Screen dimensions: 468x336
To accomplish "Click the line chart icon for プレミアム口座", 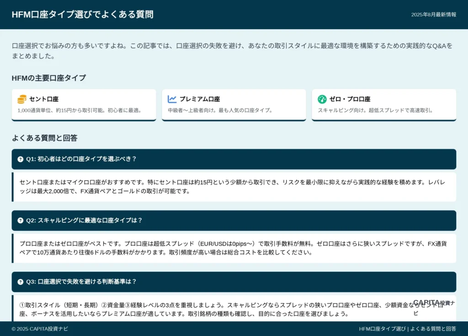I will 172,99.
